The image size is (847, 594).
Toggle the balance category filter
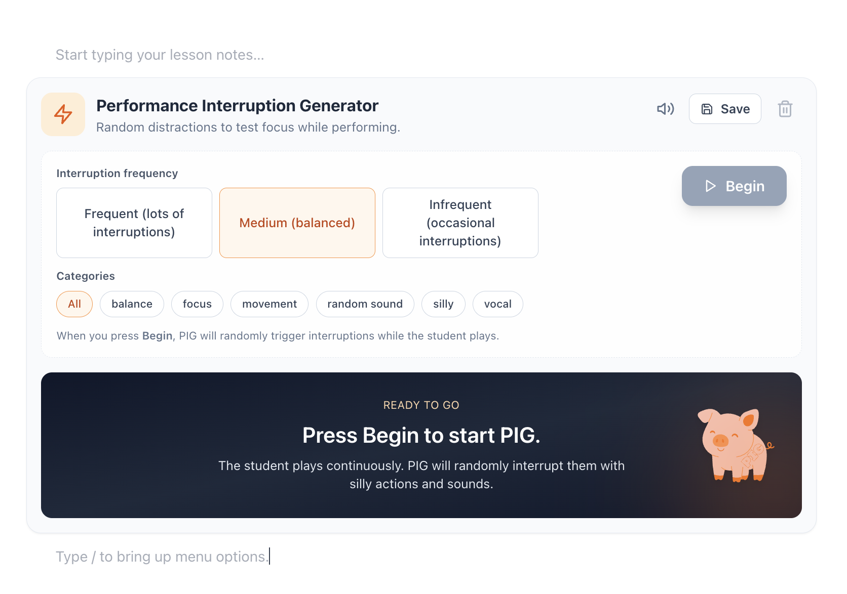pos(132,304)
